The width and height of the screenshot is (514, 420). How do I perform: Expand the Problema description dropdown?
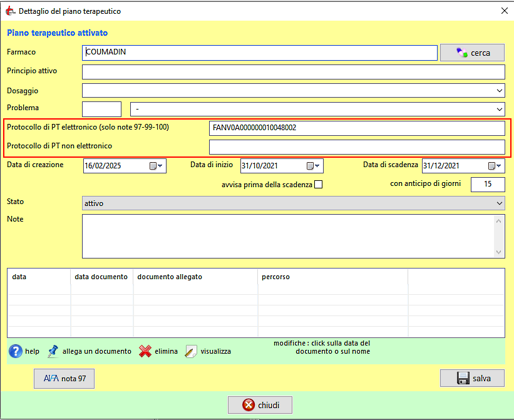point(499,109)
